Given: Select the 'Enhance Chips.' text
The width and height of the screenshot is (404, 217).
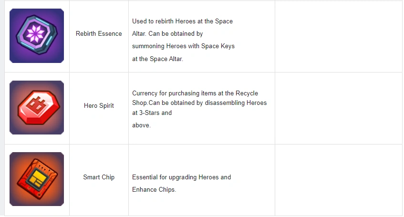Looking at the screenshot, I should coord(154,190).
